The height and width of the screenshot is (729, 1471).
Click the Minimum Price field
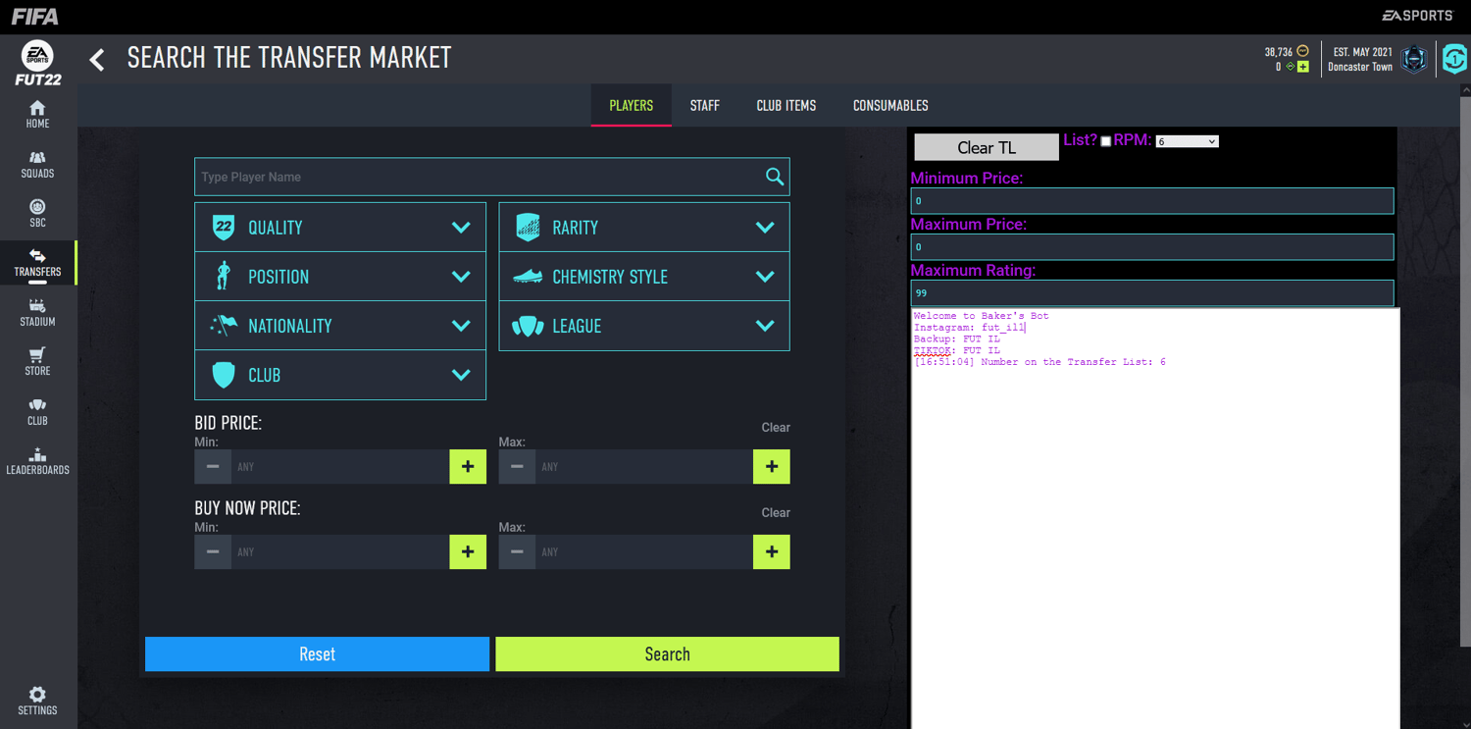point(1152,201)
